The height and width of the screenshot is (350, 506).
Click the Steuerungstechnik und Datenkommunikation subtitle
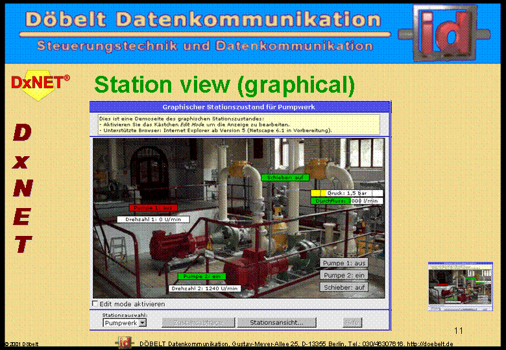(x=205, y=46)
